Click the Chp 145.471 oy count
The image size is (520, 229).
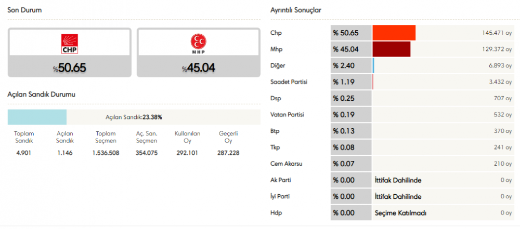click(497, 33)
